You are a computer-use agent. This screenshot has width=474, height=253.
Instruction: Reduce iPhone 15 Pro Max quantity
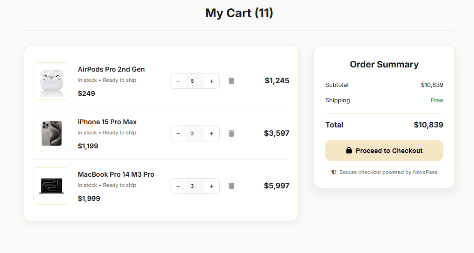click(178, 133)
